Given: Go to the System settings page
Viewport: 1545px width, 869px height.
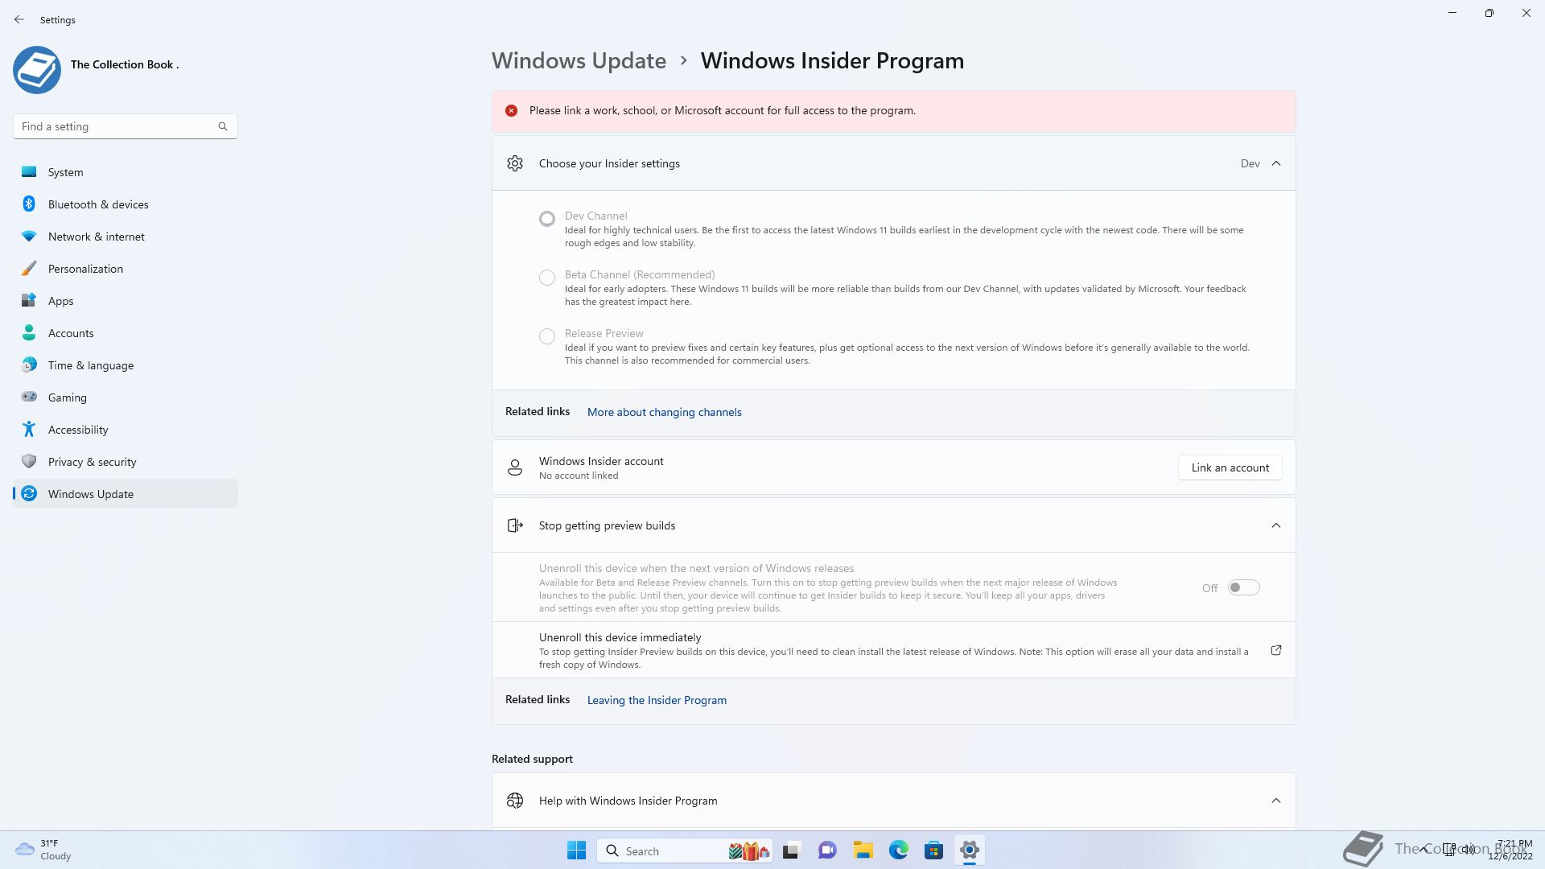Looking at the screenshot, I should [x=126, y=172].
